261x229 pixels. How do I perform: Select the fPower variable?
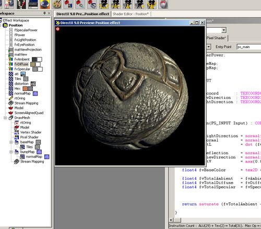20,35
